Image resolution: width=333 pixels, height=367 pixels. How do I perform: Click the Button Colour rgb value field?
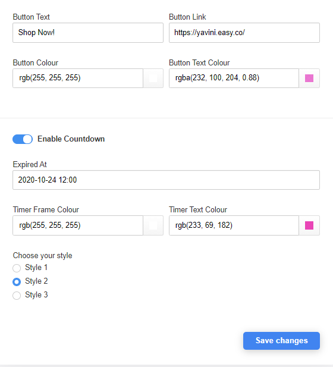tap(78, 78)
